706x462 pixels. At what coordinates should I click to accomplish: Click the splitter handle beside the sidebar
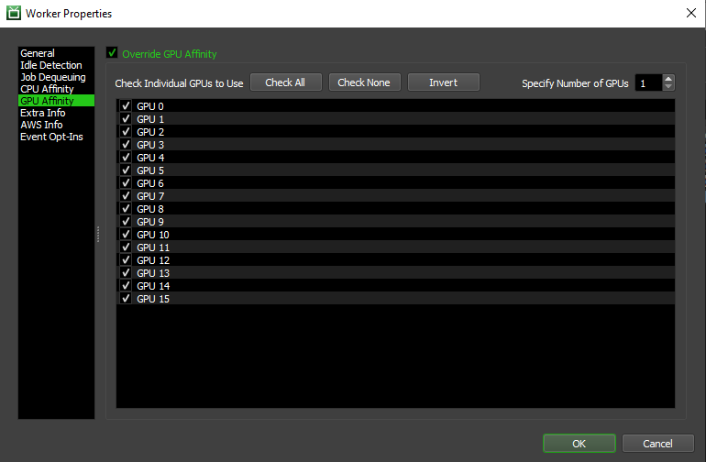click(x=98, y=235)
